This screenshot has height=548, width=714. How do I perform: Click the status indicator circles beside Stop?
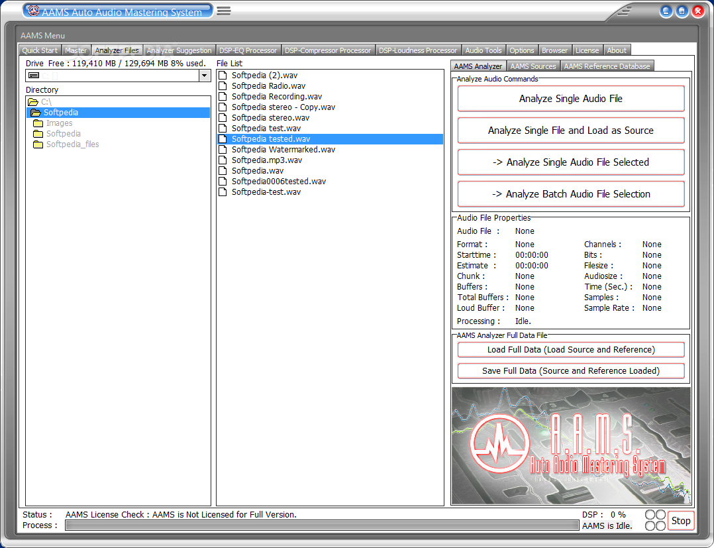click(655, 520)
